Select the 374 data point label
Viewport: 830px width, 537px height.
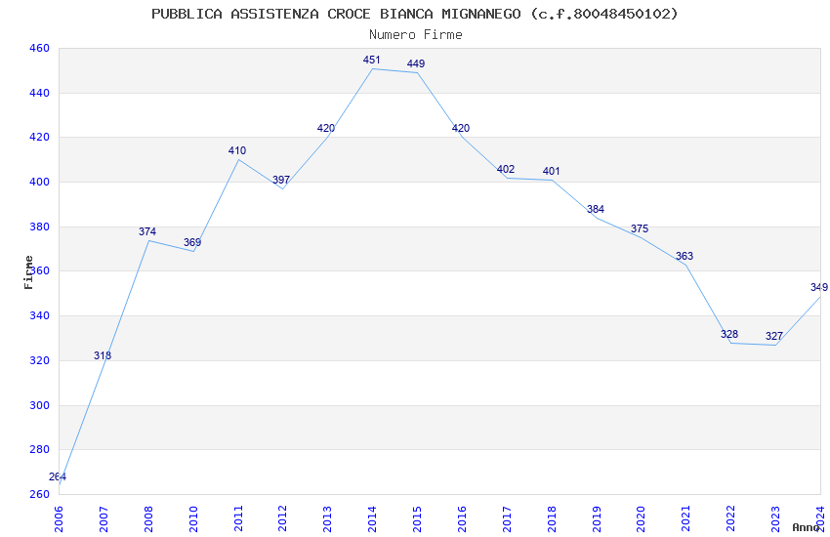pyautogui.click(x=147, y=231)
